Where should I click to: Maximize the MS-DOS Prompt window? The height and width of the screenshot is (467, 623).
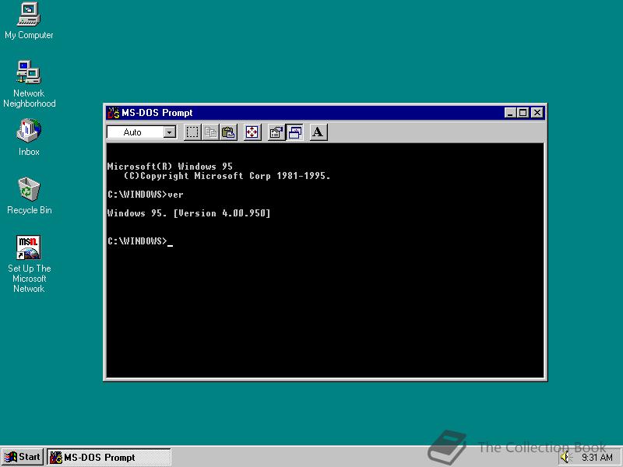tap(523, 113)
